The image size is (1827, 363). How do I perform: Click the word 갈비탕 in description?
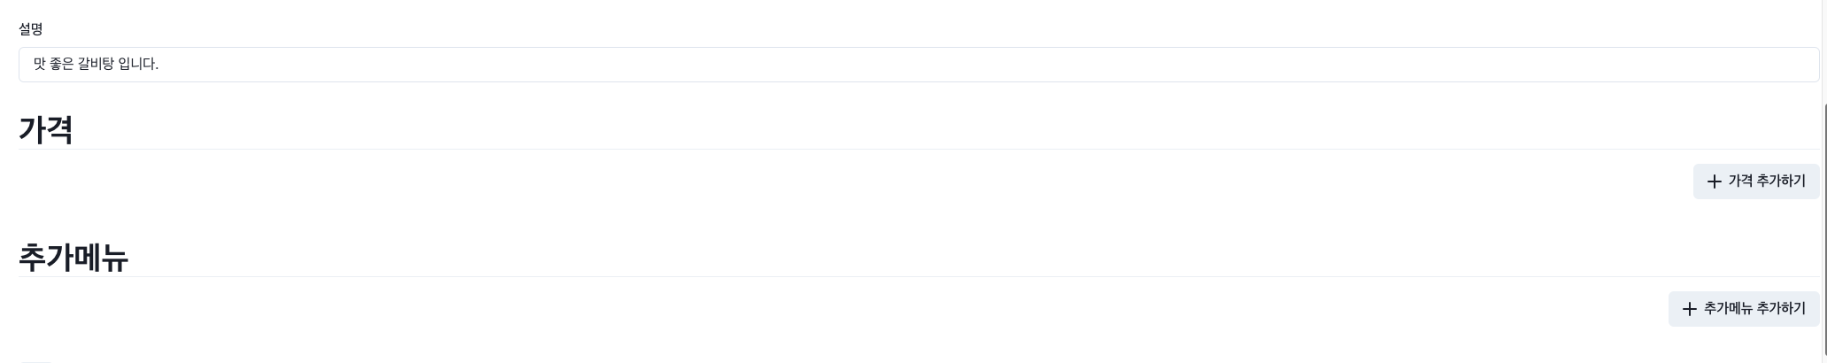point(96,65)
